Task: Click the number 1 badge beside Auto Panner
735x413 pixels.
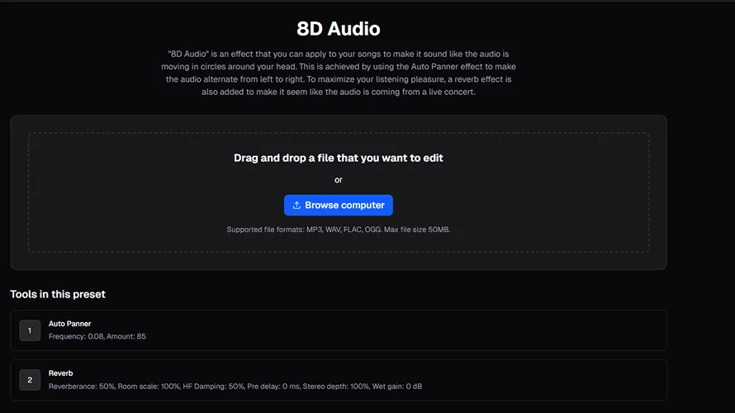Action: [30, 330]
